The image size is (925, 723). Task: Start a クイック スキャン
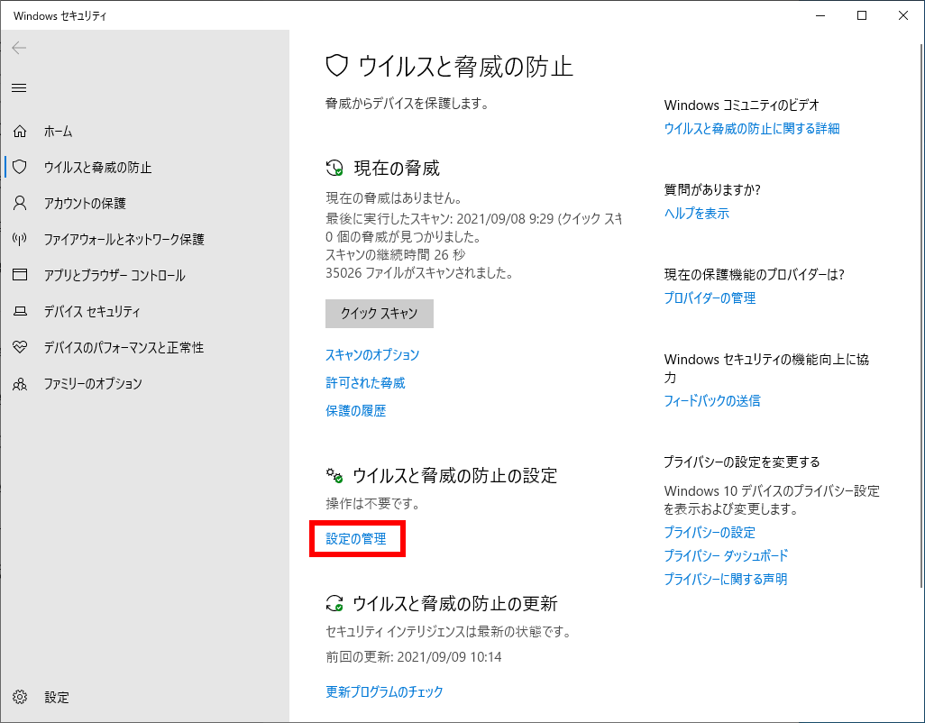pyautogui.click(x=380, y=313)
